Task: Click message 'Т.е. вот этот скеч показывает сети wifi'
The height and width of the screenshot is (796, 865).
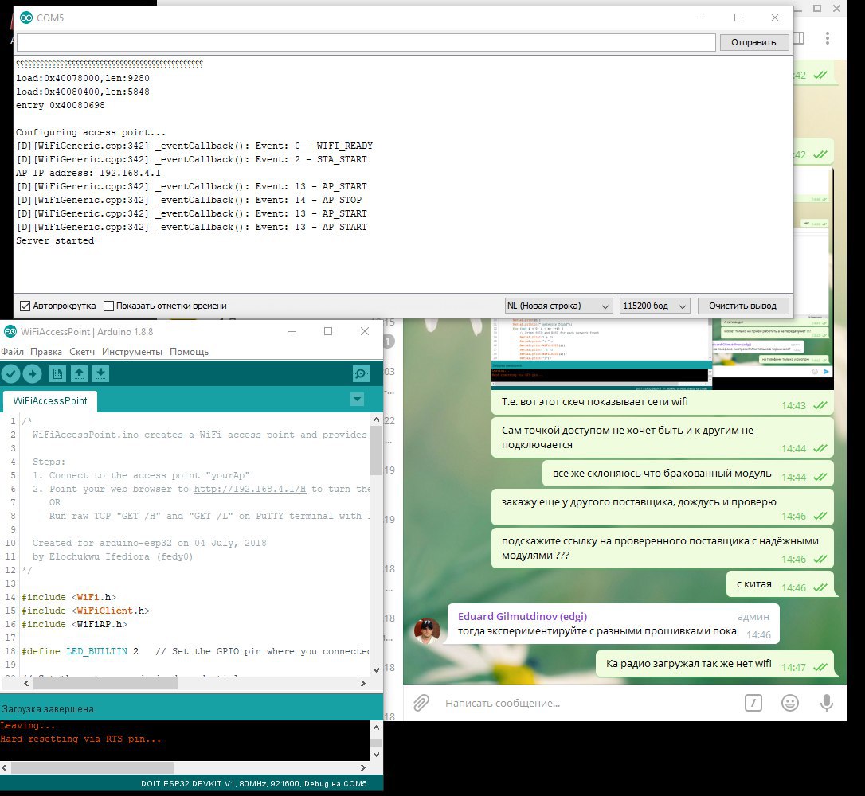Action: (x=595, y=401)
